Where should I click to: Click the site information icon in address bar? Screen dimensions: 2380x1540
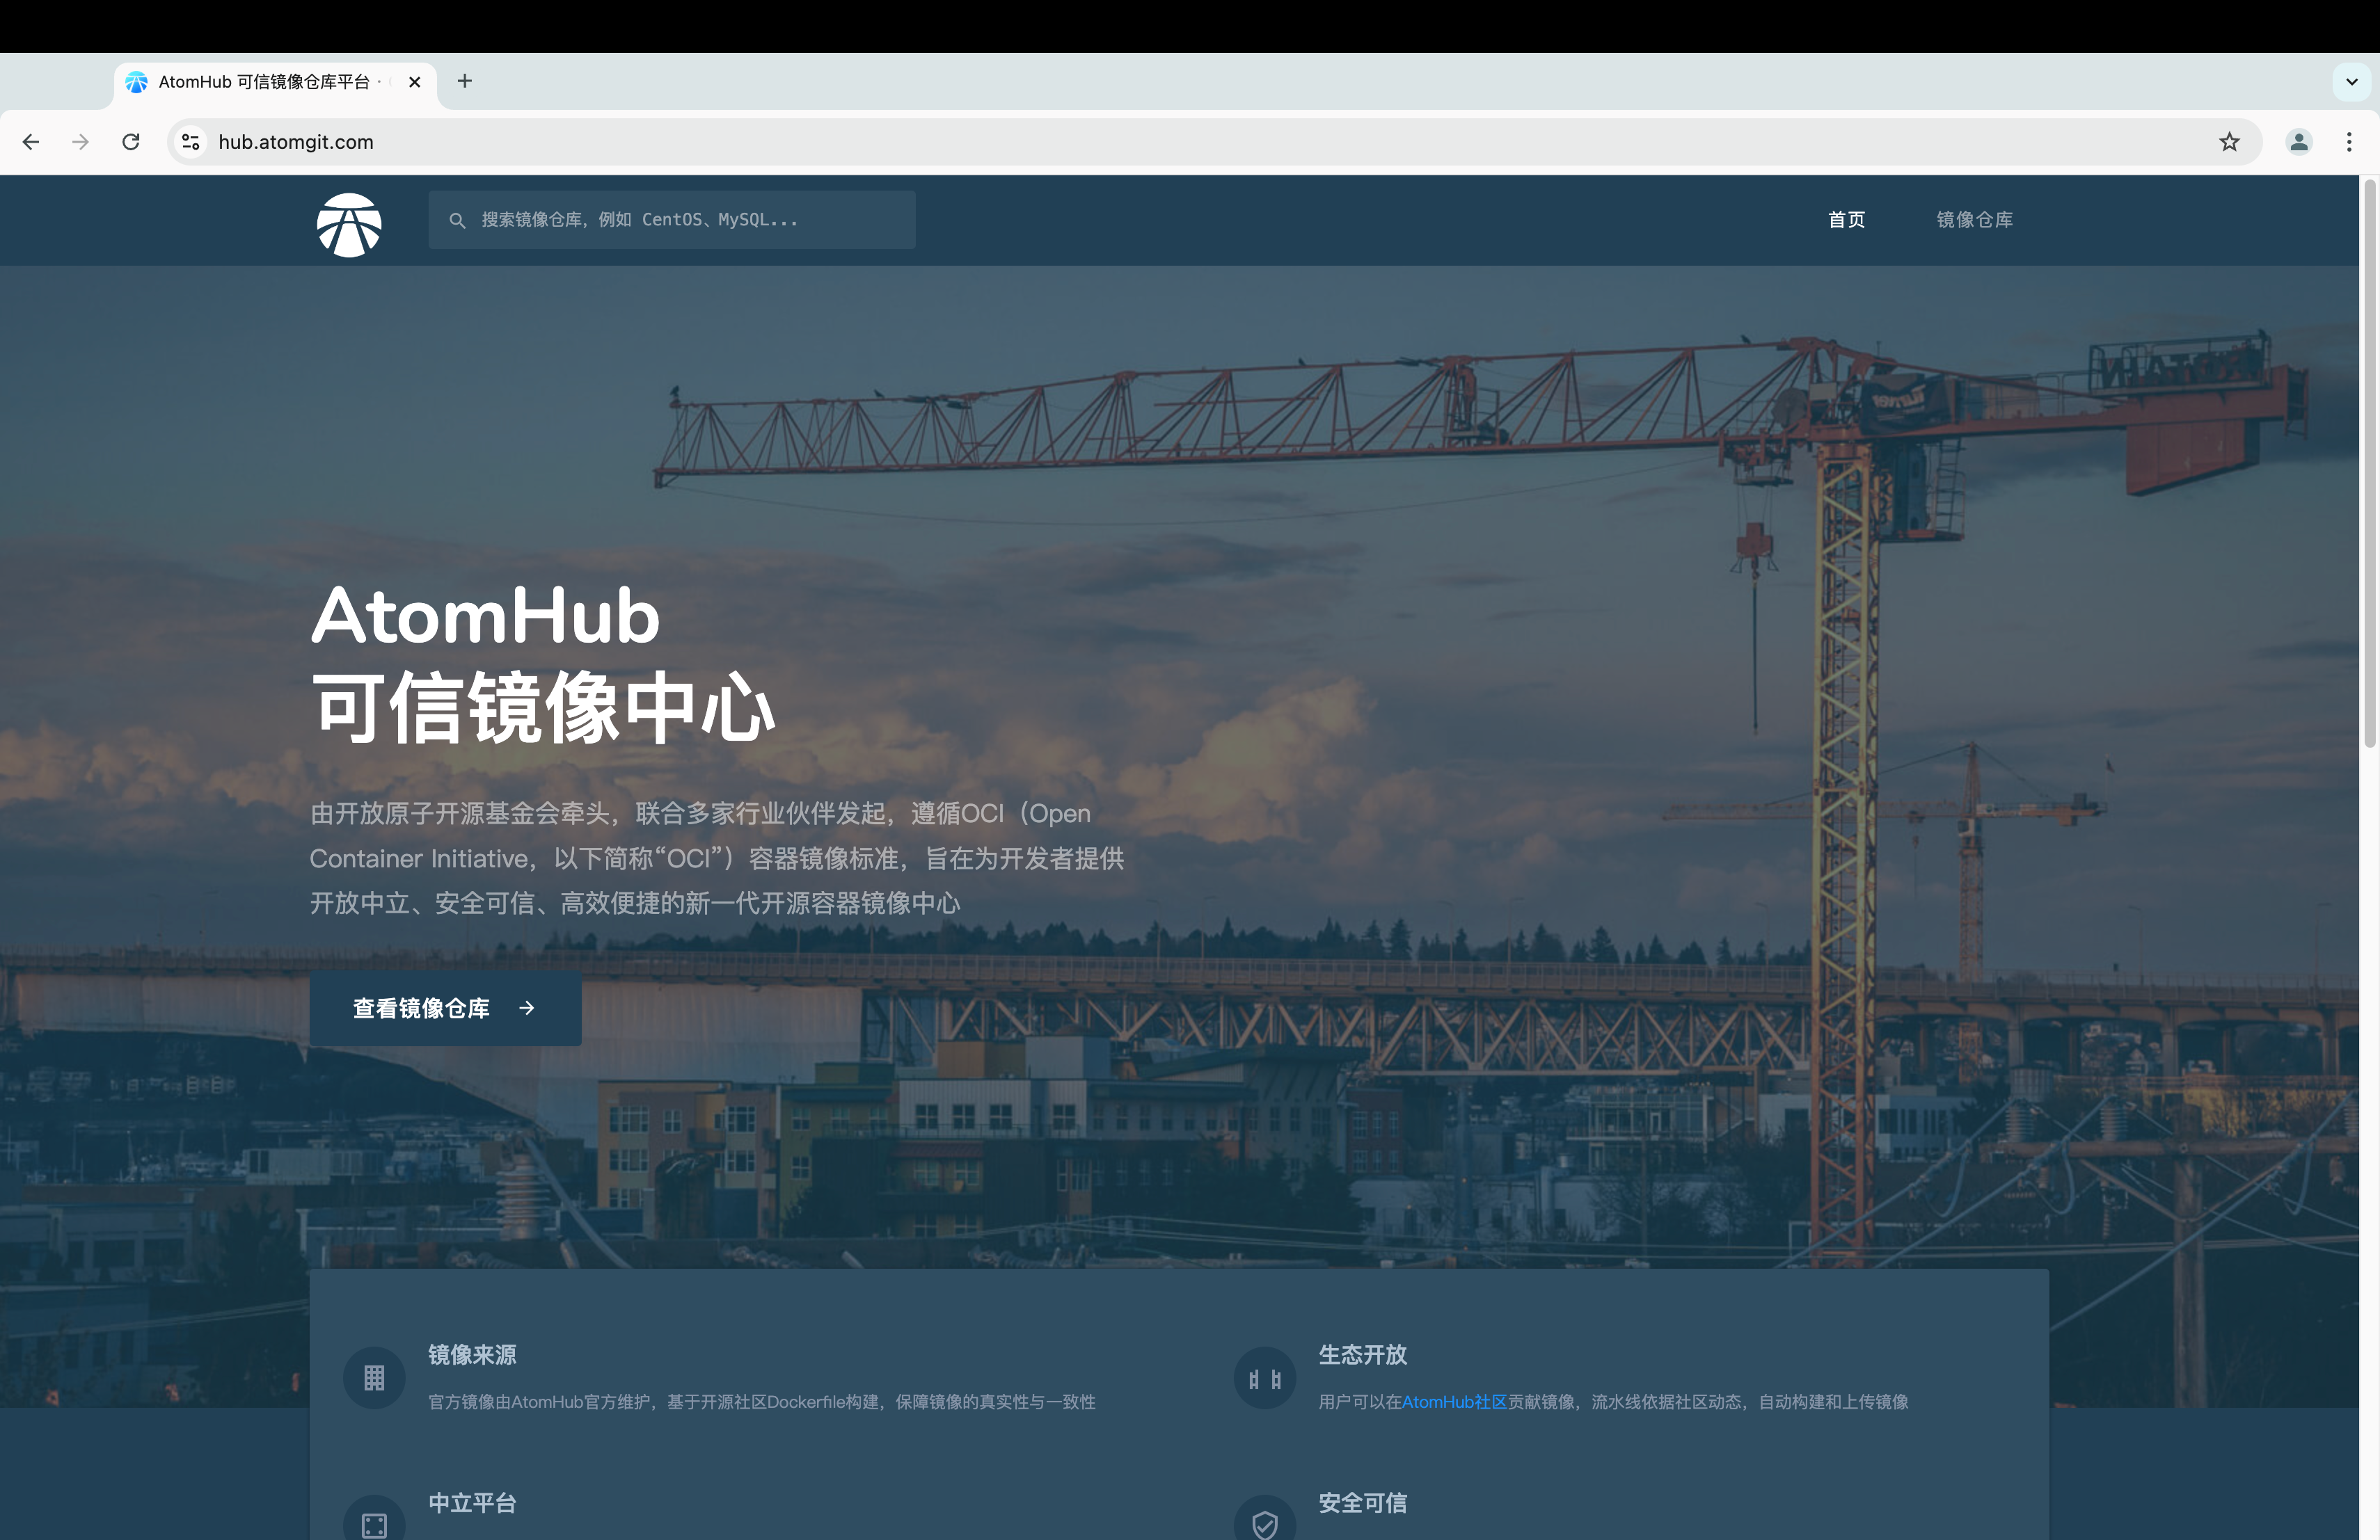point(190,142)
